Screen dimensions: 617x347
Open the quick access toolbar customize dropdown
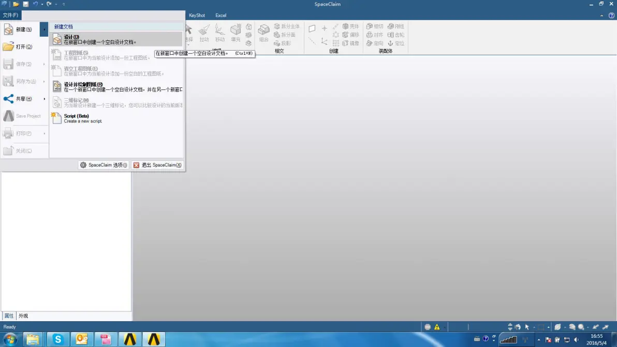pyautogui.click(x=64, y=4)
